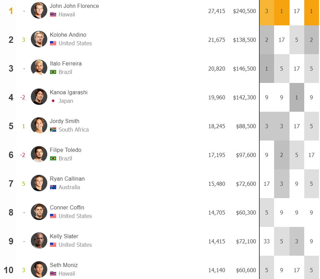
Task: Open the Ryan Callinan name link
Action: point(67,179)
